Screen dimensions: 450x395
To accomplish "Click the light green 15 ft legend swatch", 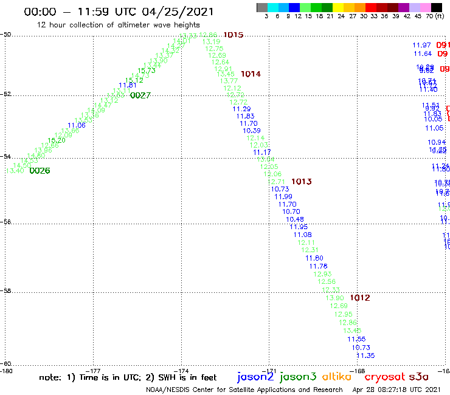I will [305, 7].
